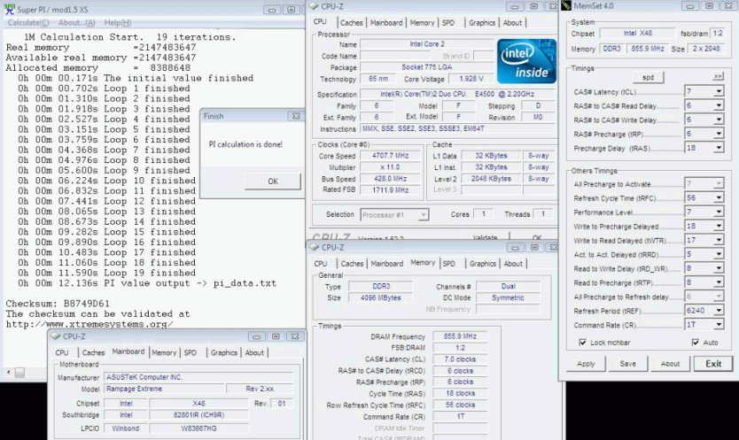Click the Core Speed 4707.7 MHz field
The height and width of the screenshot is (440, 739).
390,156
